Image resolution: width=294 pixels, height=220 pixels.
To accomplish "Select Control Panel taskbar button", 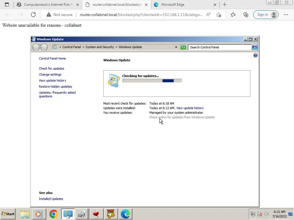I will click(x=68, y=214).
